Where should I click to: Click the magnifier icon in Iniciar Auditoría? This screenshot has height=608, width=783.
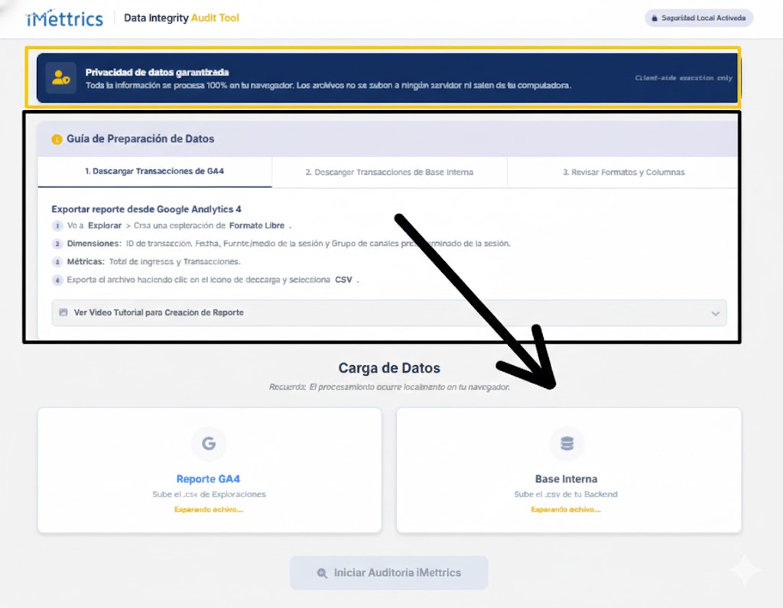click(x=322, y=573)
